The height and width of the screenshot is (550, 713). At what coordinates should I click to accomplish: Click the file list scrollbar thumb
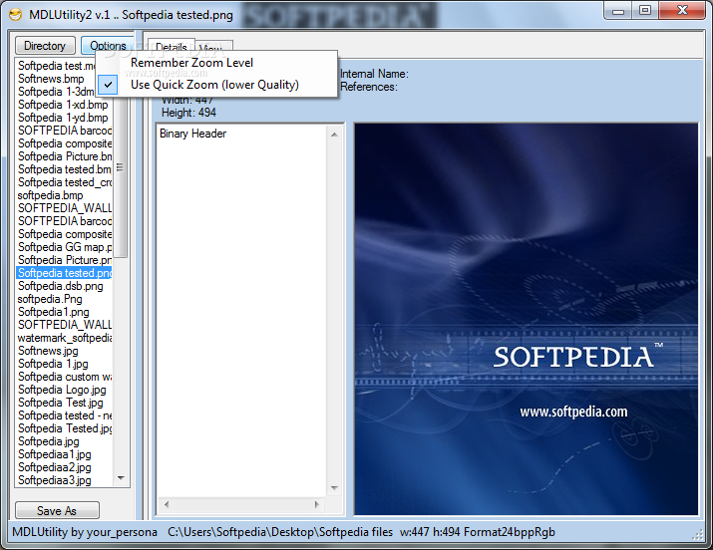(x=120, y=167)
